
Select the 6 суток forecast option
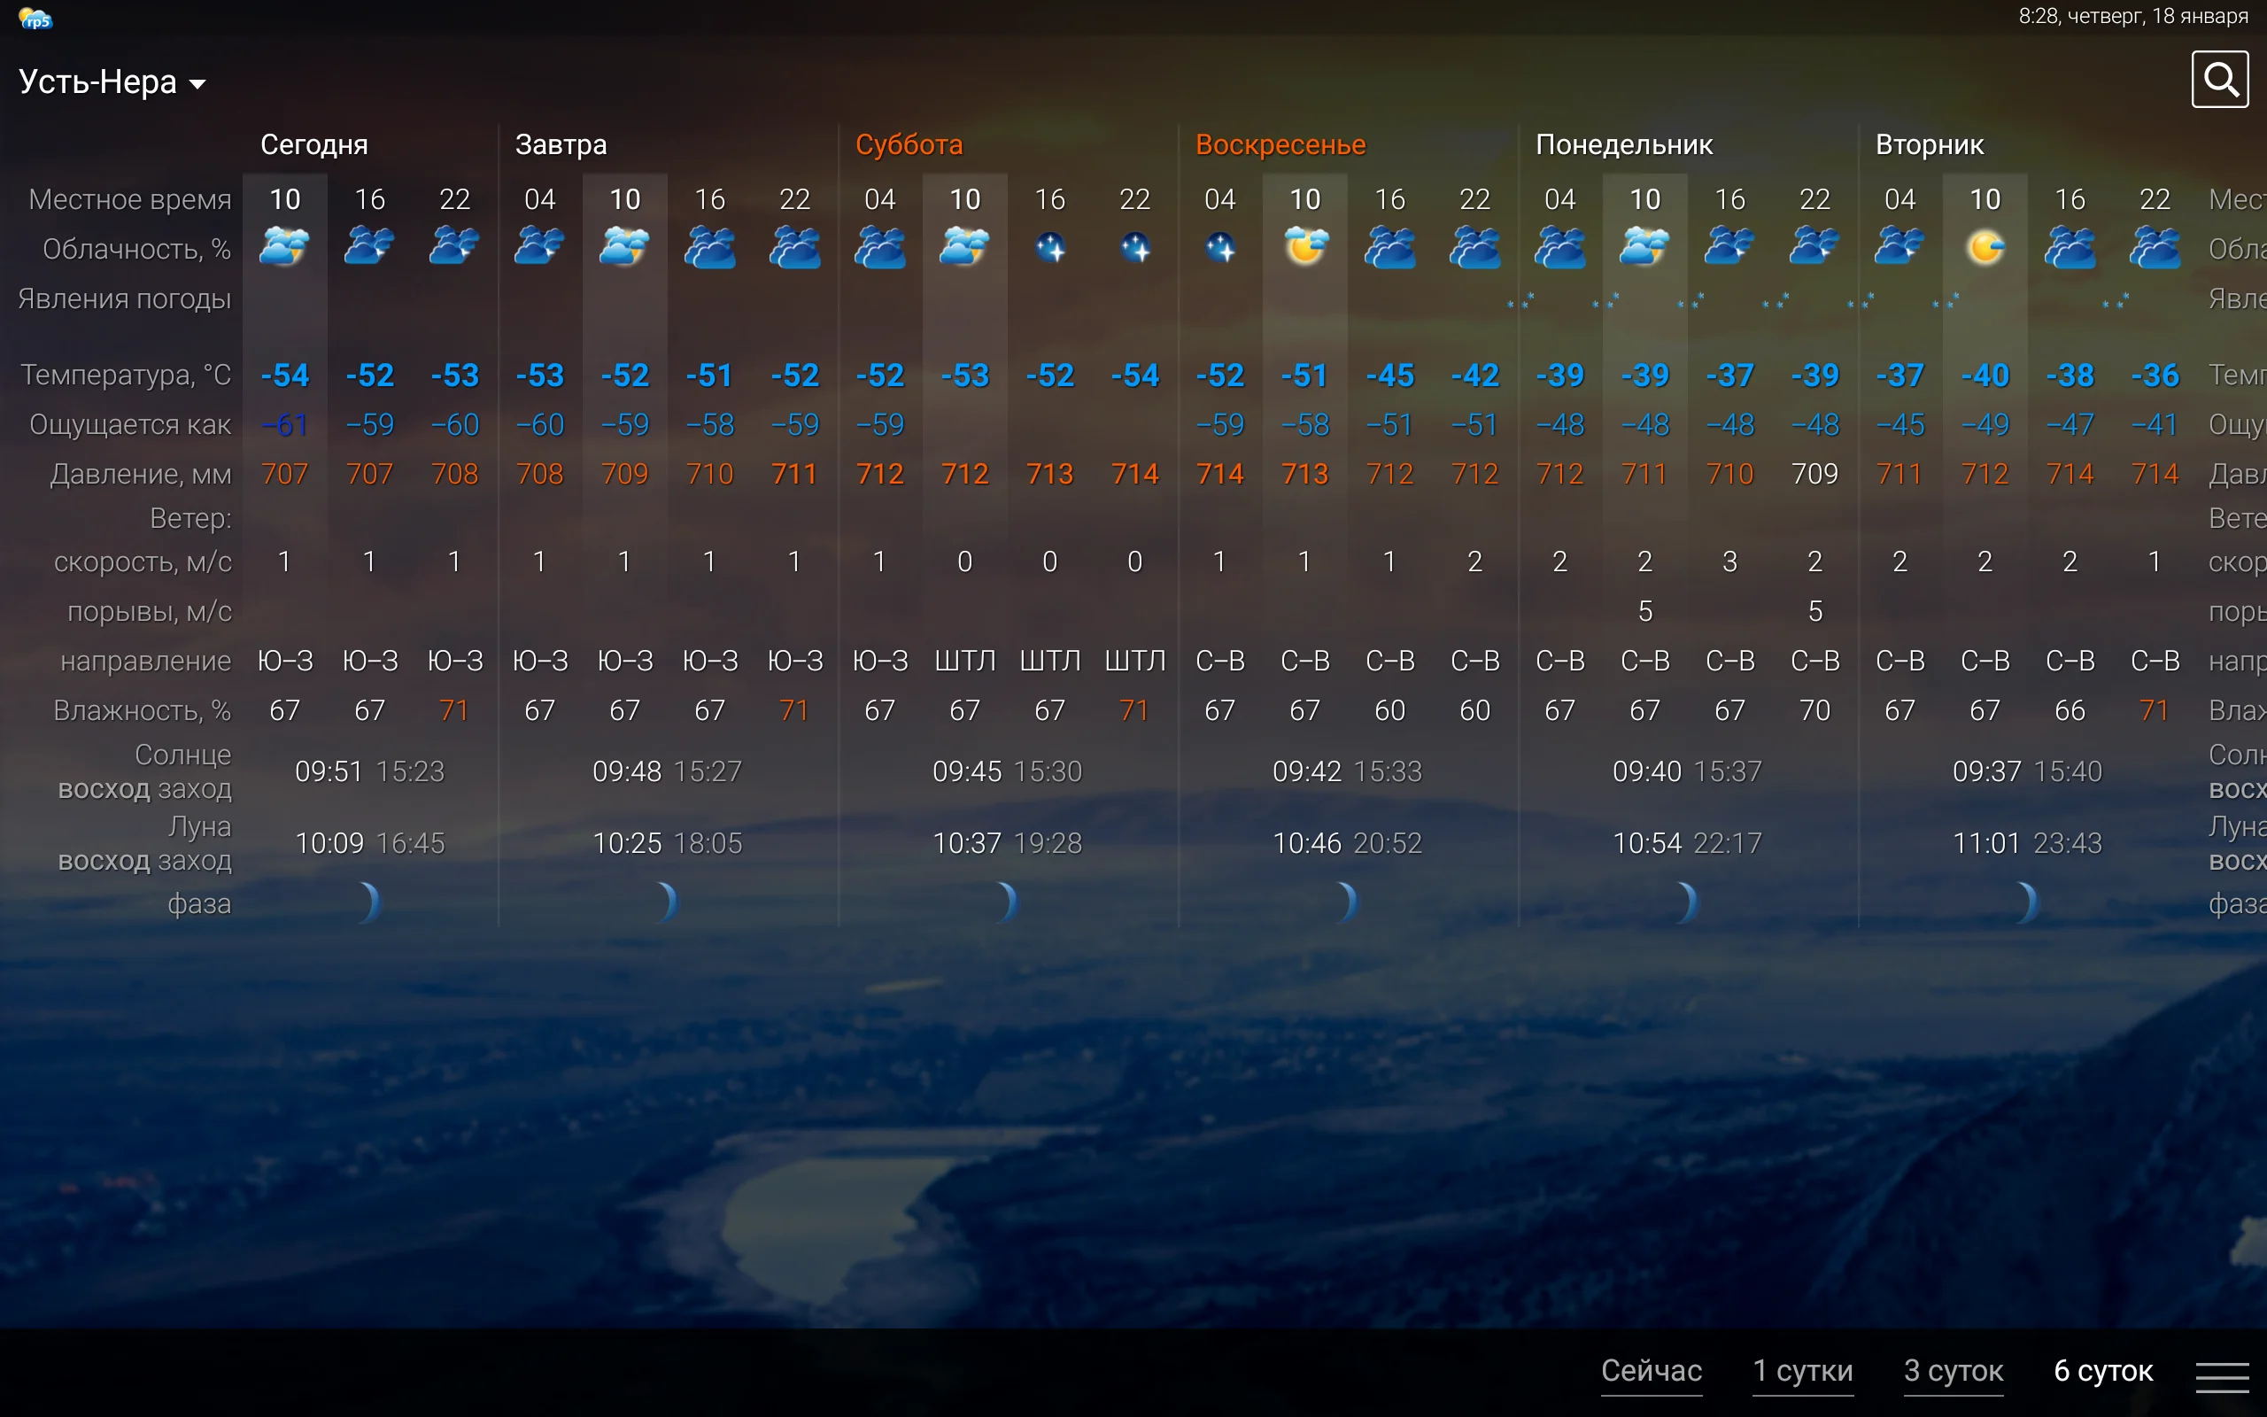point(2102,1370)
